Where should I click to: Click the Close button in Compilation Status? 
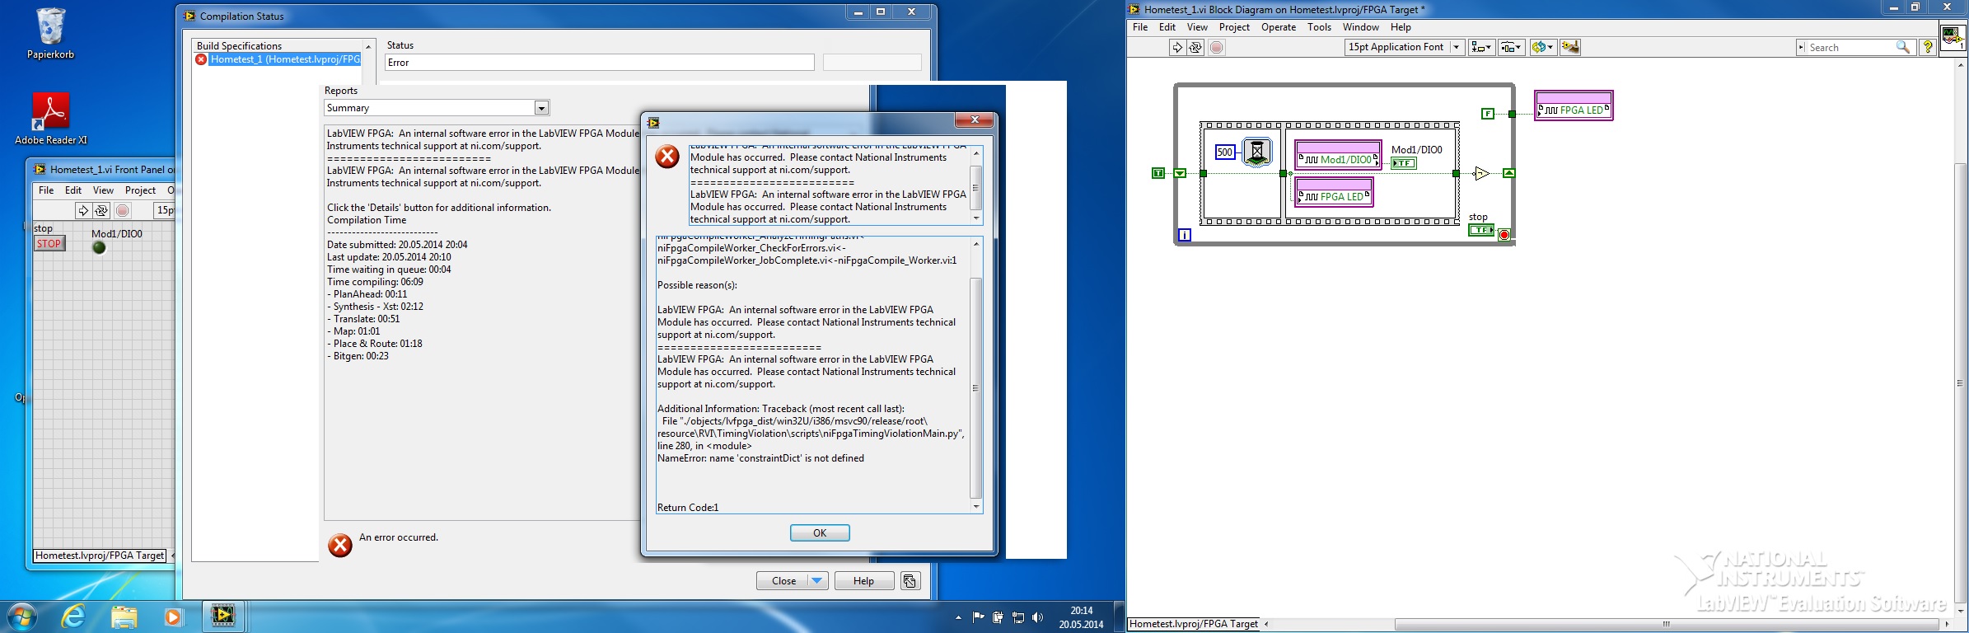(782, 581)
